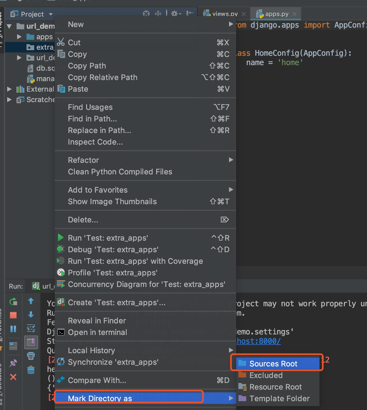Choose Create 'Test: extra_apps'...

[x=145, y=302]
